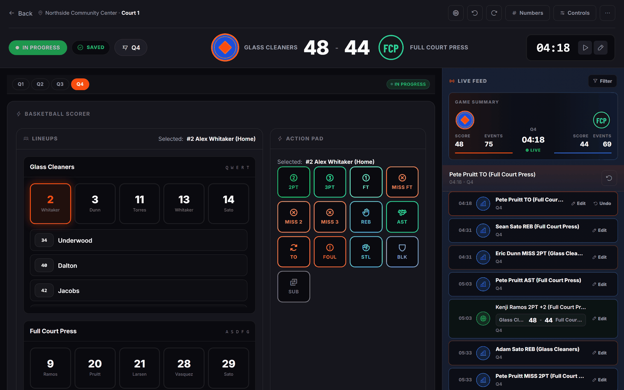The height and width of the screenshot is (390, 624).
Task: Switch to the orange Q4 tab
Action: (x=80, y=84)
